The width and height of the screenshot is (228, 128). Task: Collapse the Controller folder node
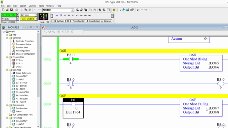click(x=7, y=38)
